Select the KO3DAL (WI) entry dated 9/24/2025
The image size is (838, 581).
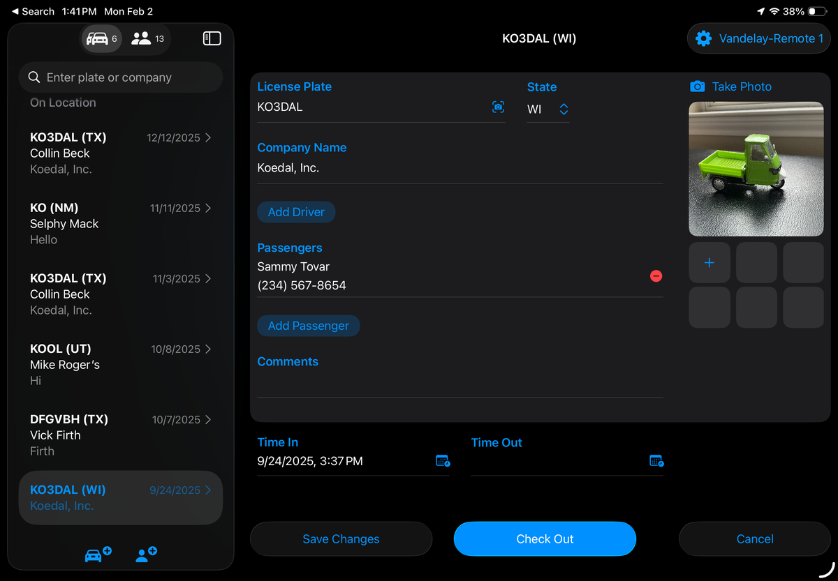[121, 498]
